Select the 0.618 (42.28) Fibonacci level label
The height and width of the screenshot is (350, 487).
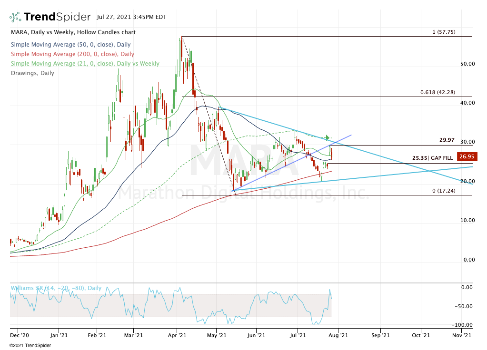(446, 92)
